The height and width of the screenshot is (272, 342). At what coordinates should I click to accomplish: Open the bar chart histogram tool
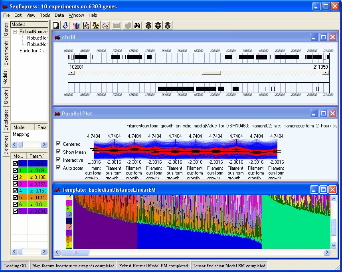click(75, 26)
